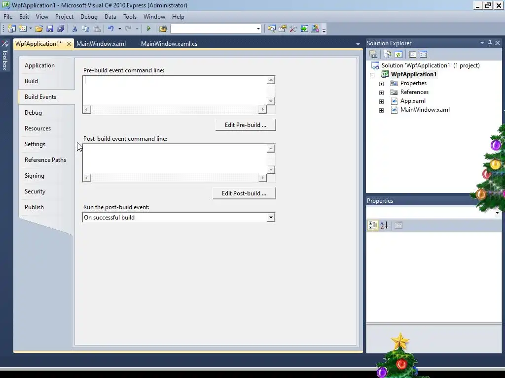Click the Add New Item toolbar icon

[x=23, y=29]
